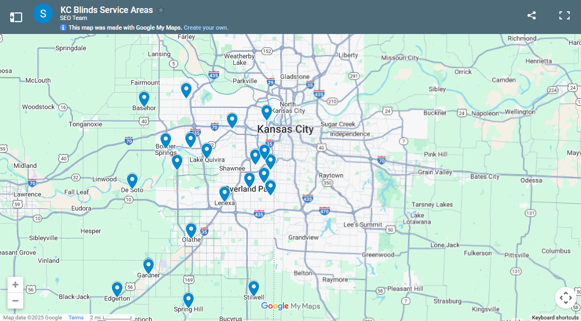
Task: Open the "Create your own" link
Action: point(206,27)
